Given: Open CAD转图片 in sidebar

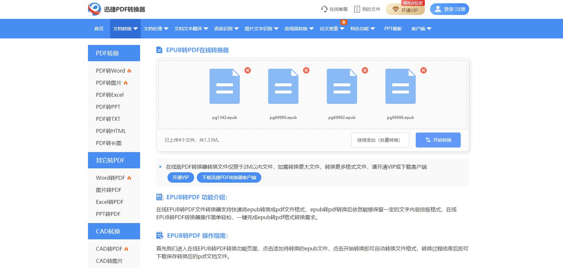Looking at the screenshot, I should click(x=109, y=261).
